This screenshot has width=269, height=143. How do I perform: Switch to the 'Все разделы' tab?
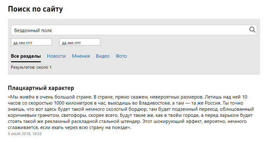point(26,56)
